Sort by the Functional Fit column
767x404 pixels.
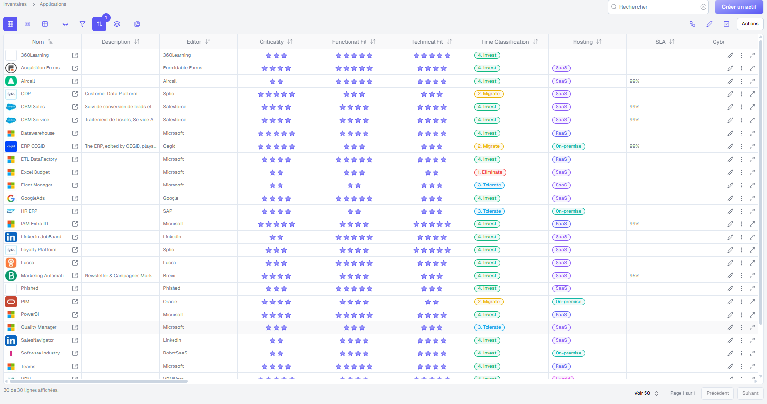373,42
